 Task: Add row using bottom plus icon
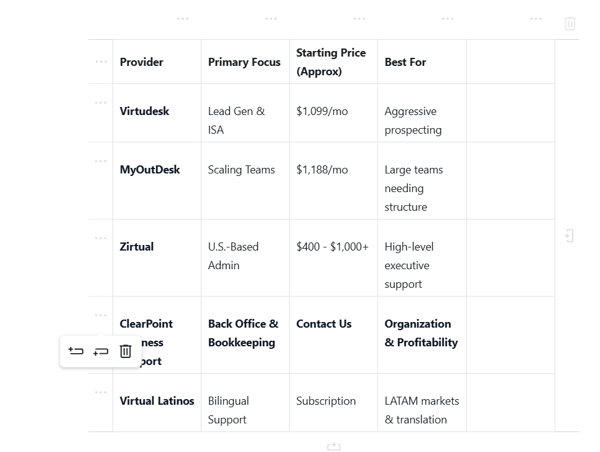pyautogui.click(x=334, y=446)
